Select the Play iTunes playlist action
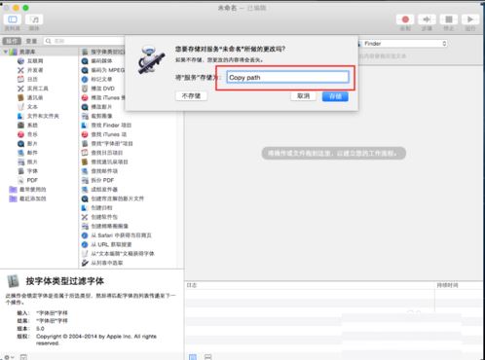 pos(108,97)
